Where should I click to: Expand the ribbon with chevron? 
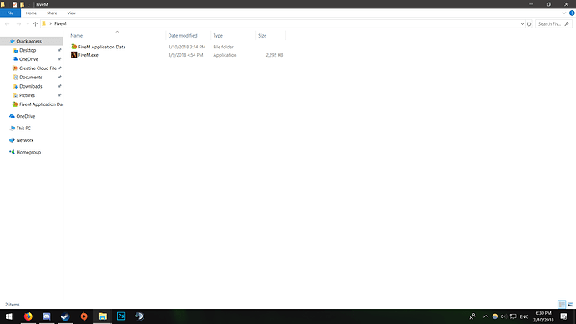pos(564,13)
